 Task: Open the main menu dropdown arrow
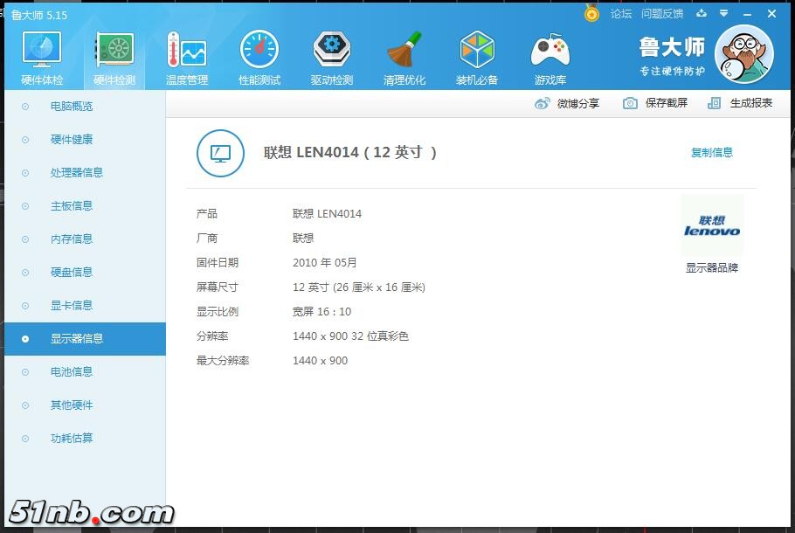tap(723, 14)
